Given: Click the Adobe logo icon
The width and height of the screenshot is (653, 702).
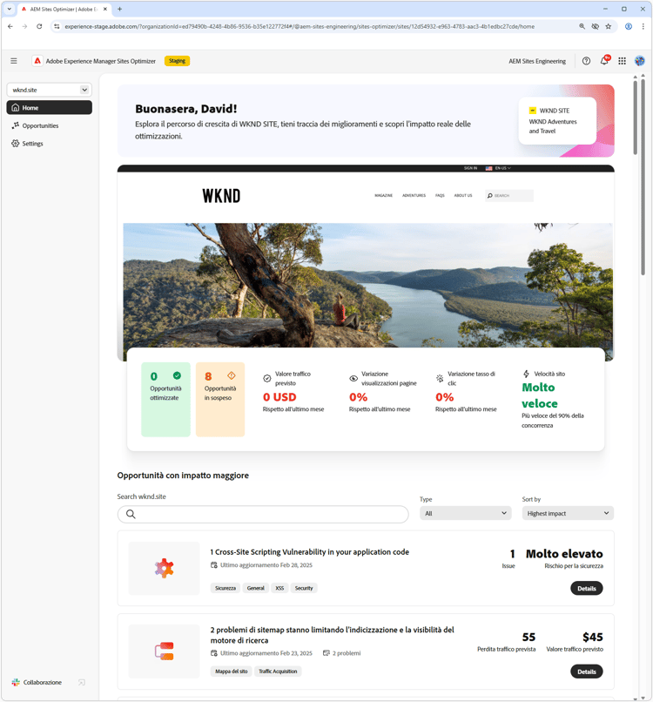Looking at the screenshot, I should pyautogui.click(x=37, y=61).
